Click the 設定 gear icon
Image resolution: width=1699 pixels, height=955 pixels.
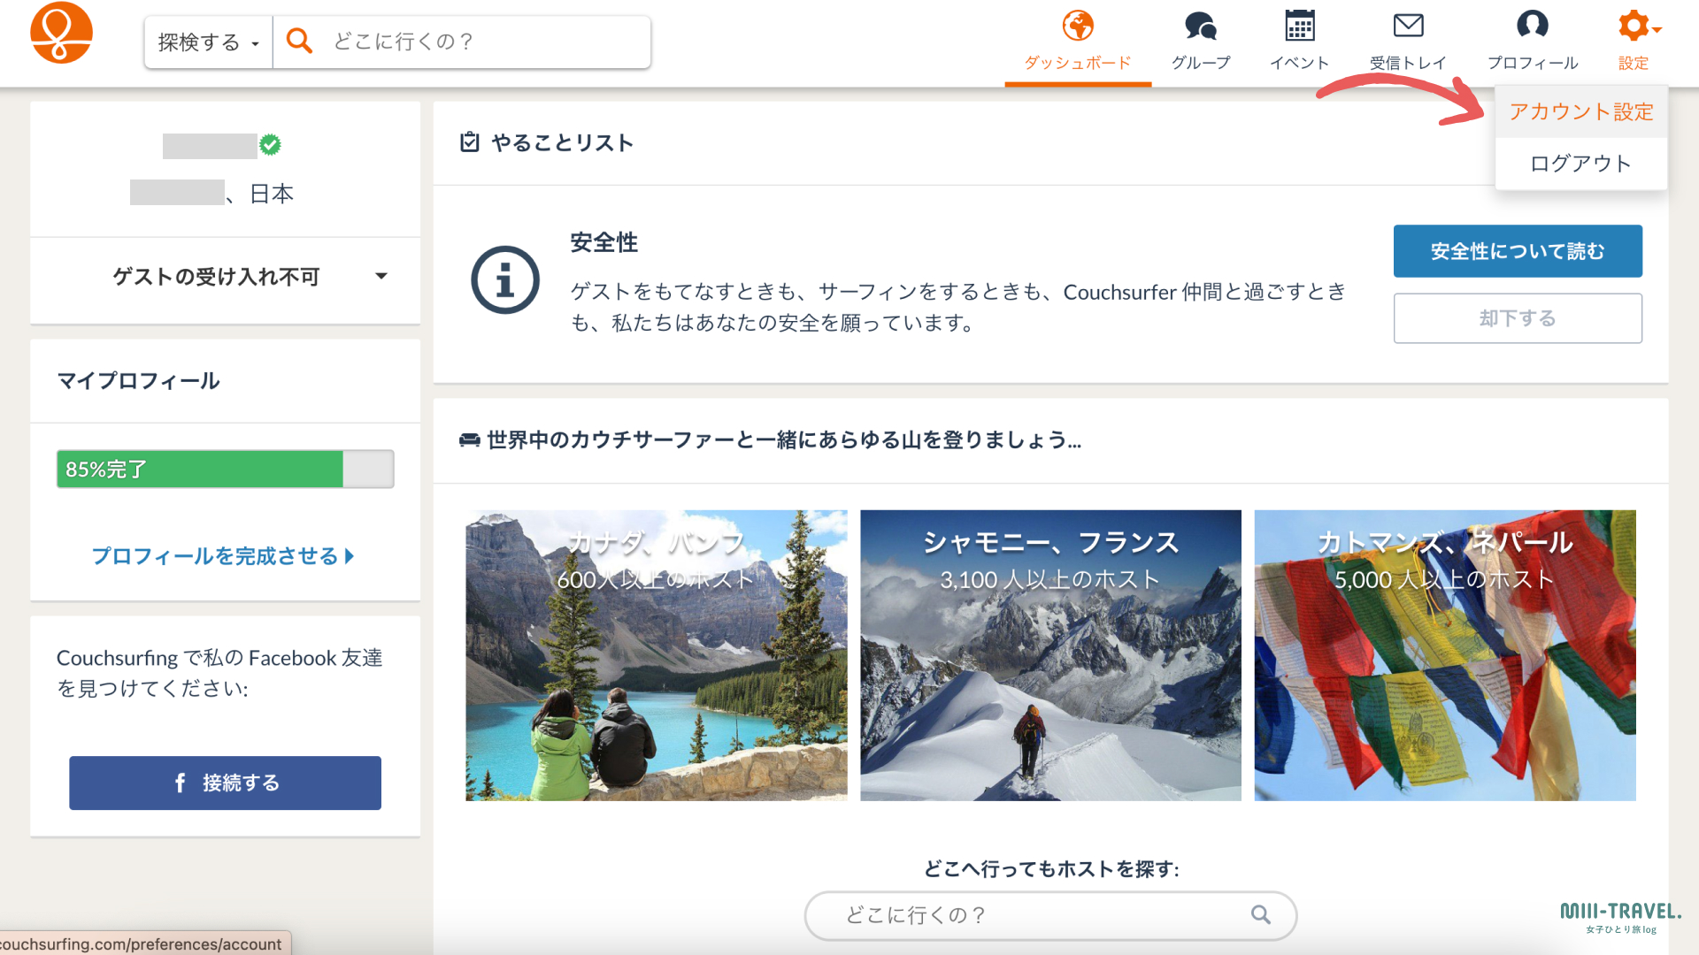click(1634, 26)
